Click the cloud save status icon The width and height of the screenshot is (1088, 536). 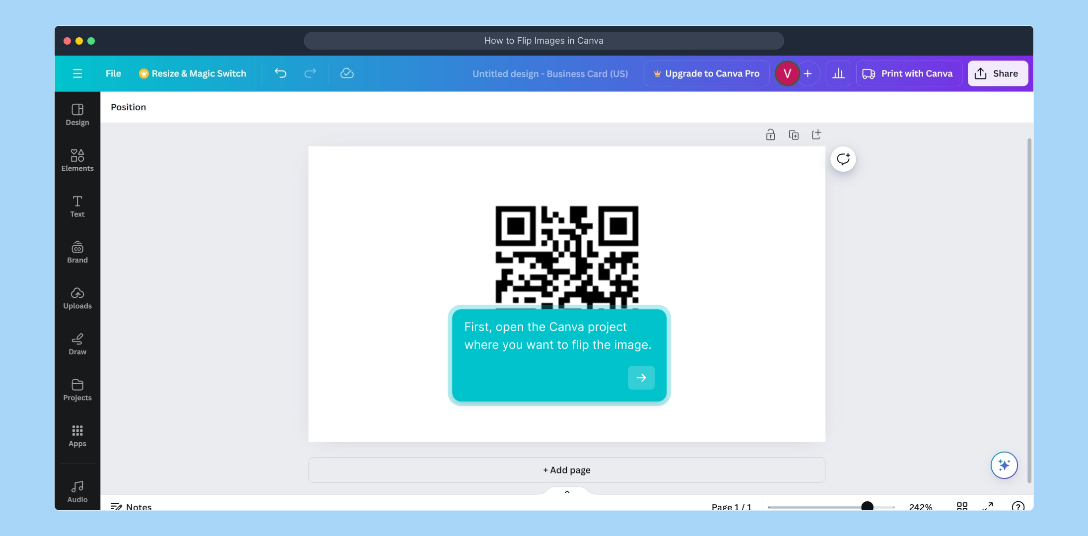tap(347, 73)
